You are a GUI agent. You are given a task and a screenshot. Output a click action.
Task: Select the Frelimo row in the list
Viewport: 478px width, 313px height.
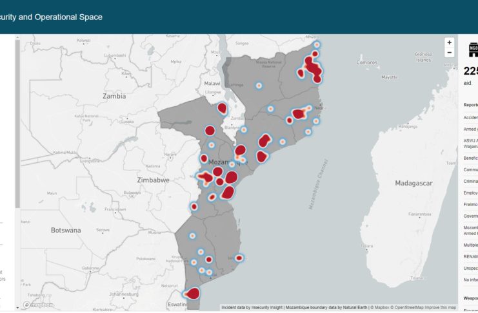tap(470, 204)
